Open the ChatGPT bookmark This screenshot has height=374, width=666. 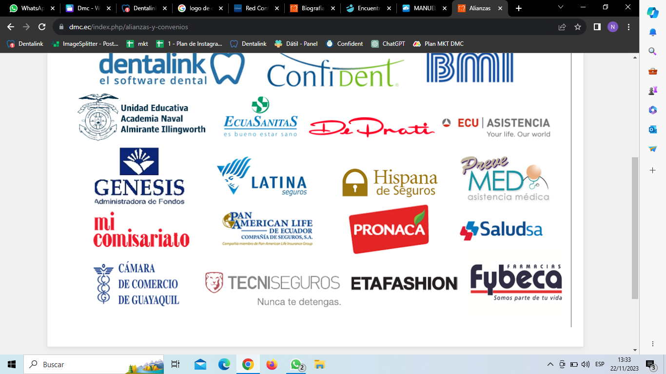click(x=388, y=44)
